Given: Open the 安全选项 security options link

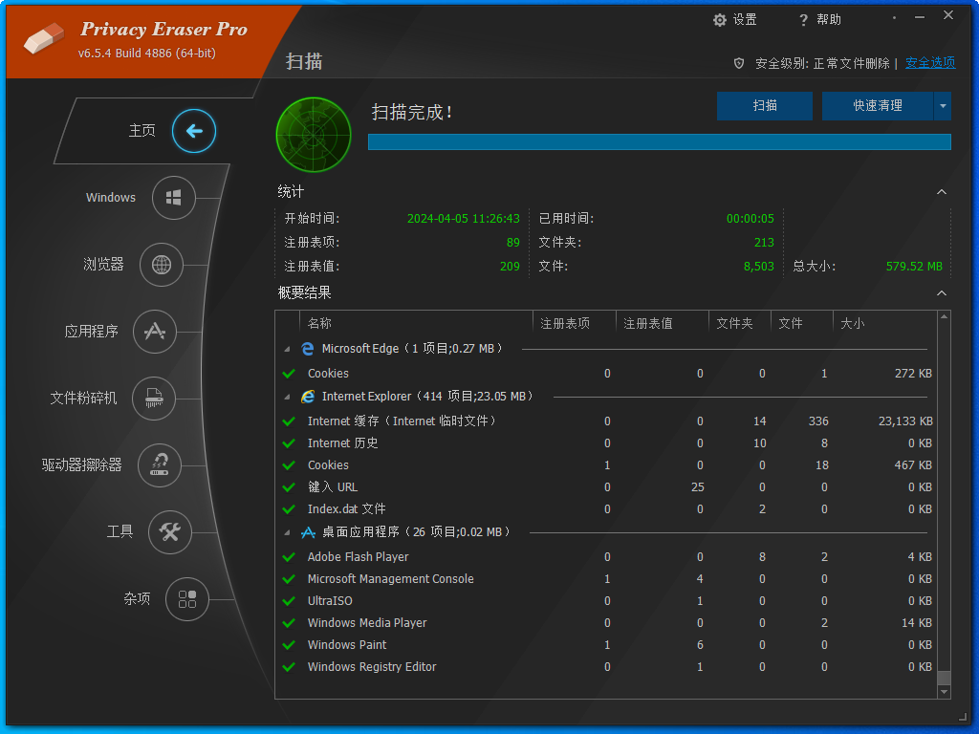Looking at the screenshot, I should click(929, 62).
